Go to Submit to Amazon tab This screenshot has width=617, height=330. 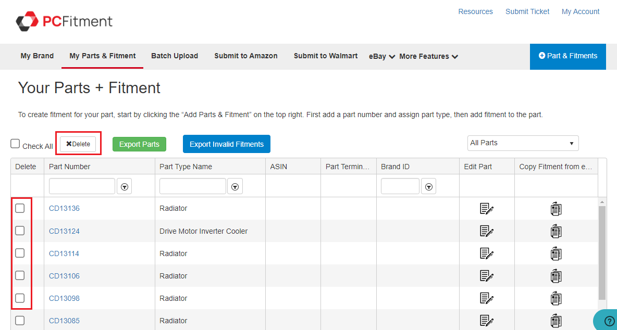[x=246, y=56]
